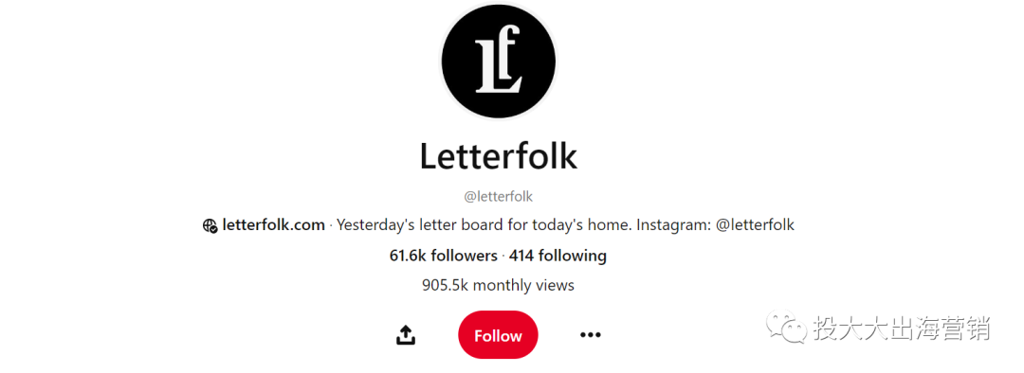The height and width of the screenshot is (373, 1024).
Task: Open the 414 following list
Action: point(558,256)
